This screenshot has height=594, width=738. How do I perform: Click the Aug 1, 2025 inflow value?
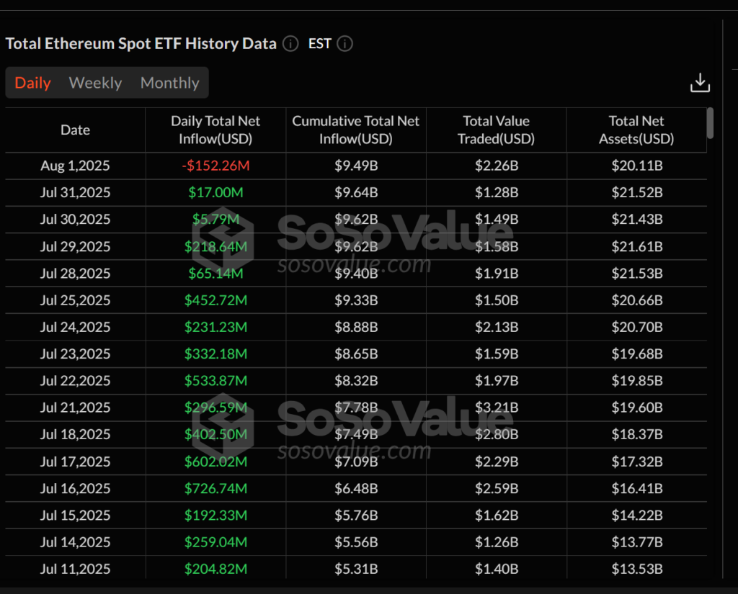pyautogui.click(x=215, y=165)
